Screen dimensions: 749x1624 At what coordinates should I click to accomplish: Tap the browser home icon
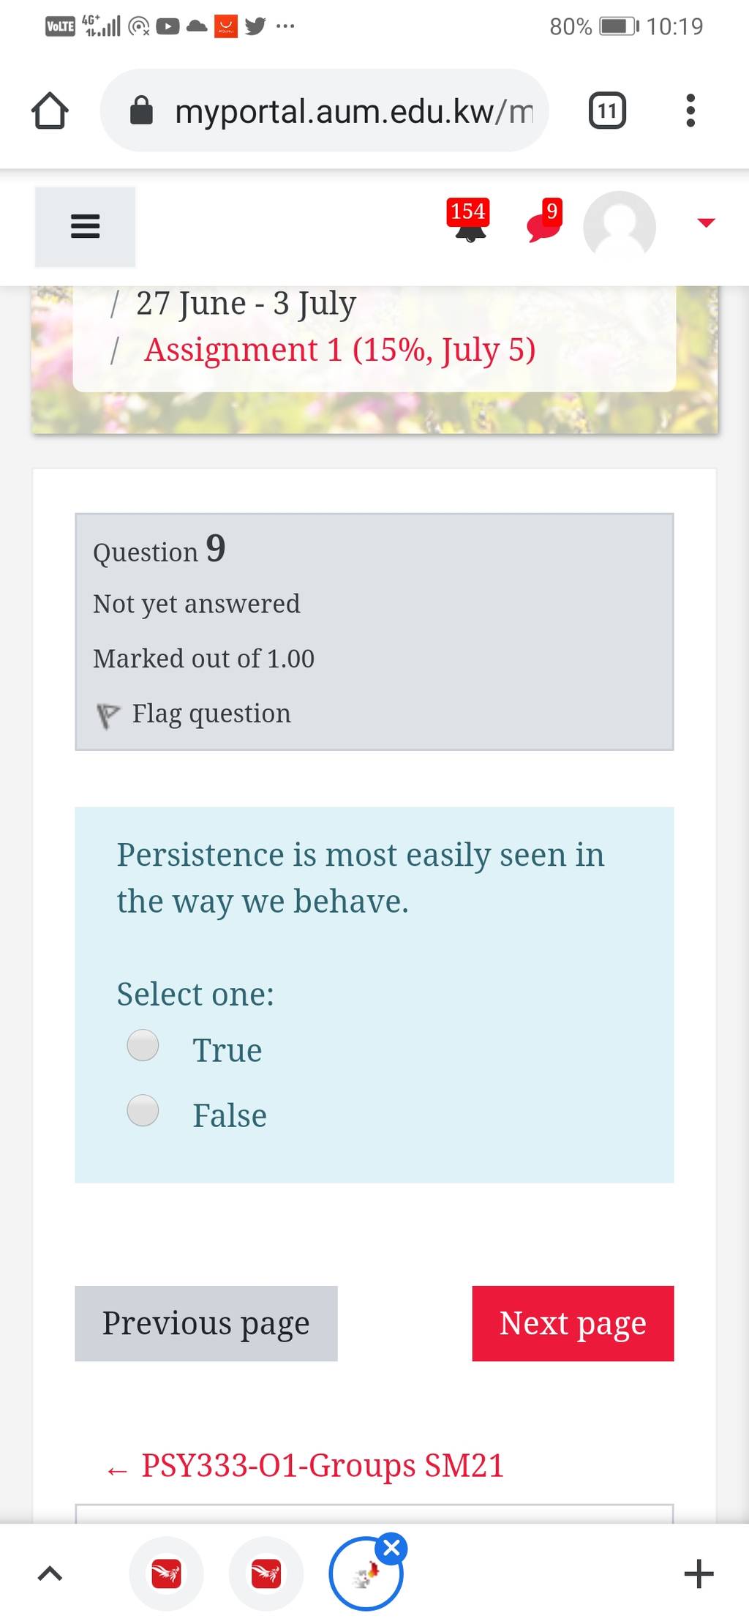[x=50, y=111]
